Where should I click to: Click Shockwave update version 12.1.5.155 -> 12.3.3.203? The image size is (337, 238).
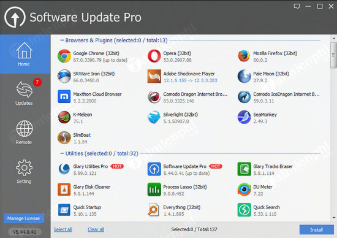(190, 80)
